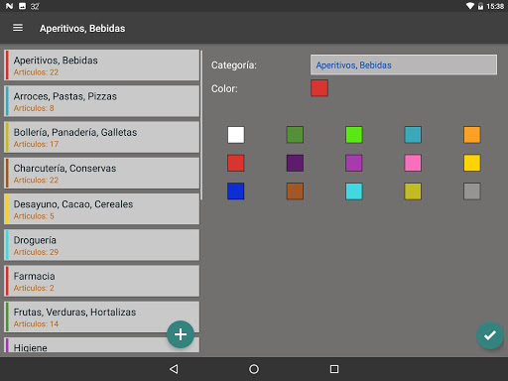Tap the current red color preview
The height and width of the screenshot is (381, 508).
[319, 88]
